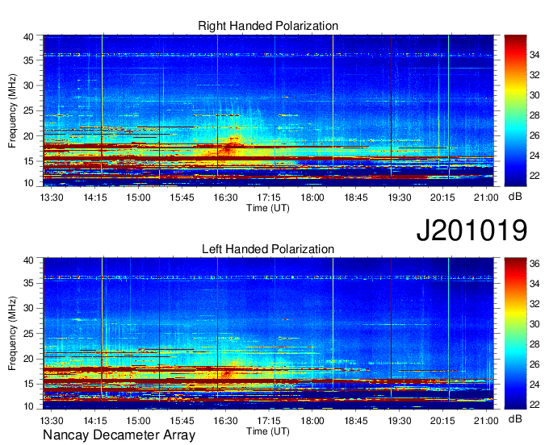Image resolution: width=549 pixels, height=445 pixels.
Task: Click the "Nancay Decameter Array" caption
Action: point(119,435)
